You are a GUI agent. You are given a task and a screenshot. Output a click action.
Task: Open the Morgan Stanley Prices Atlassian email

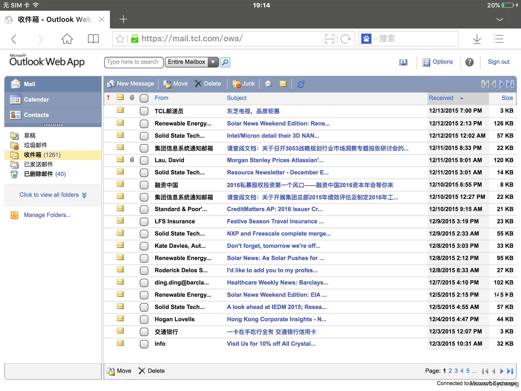[275, 160]
